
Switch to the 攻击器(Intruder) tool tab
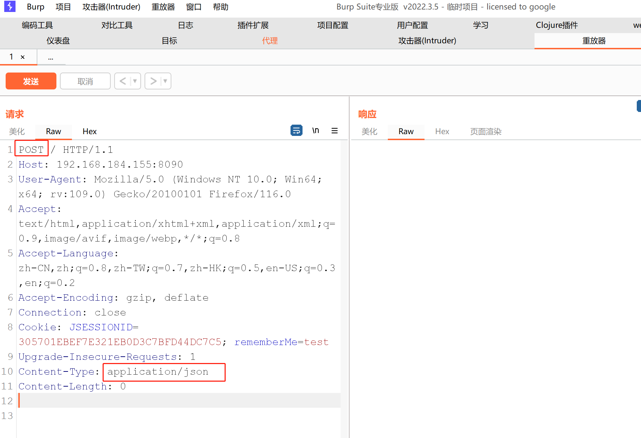point(427,41)
